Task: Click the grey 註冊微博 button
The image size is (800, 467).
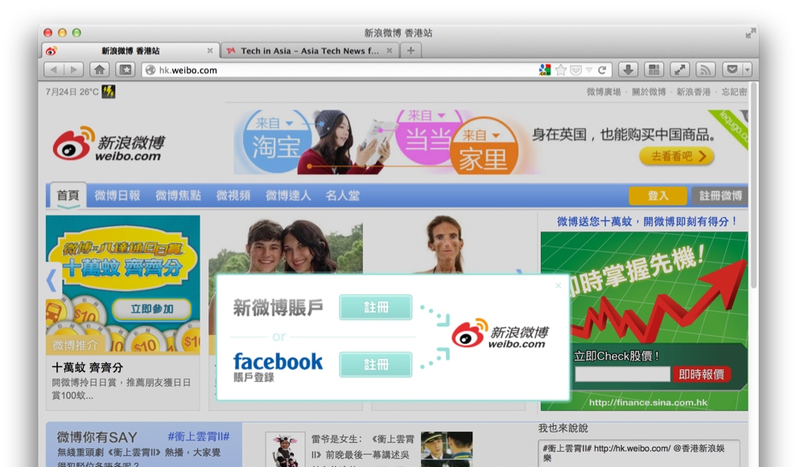Action: [x=720, y=195]
